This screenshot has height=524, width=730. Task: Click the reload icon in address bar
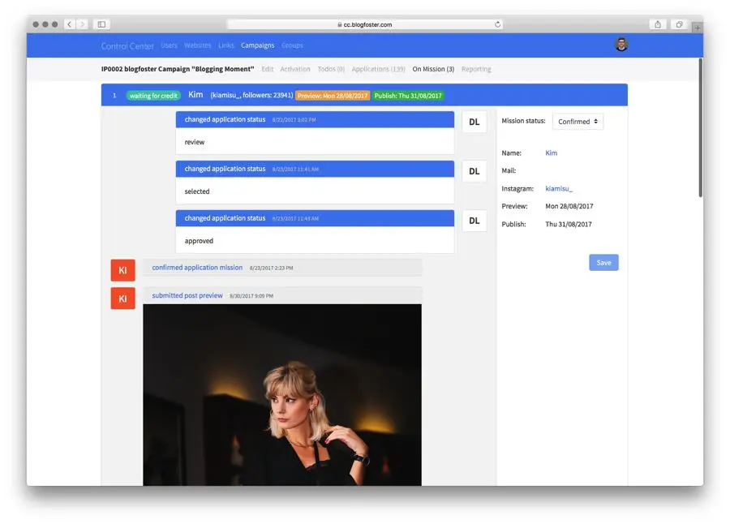coord(497,24)
